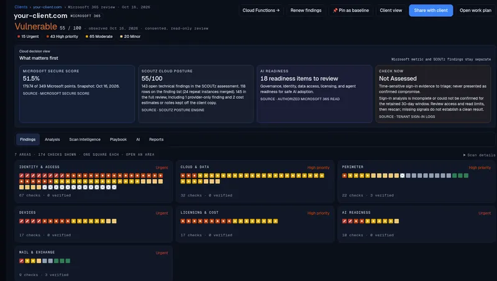497x281 pixels.
Task: Click last pale check square in Devices
Action: pos(114,221)
